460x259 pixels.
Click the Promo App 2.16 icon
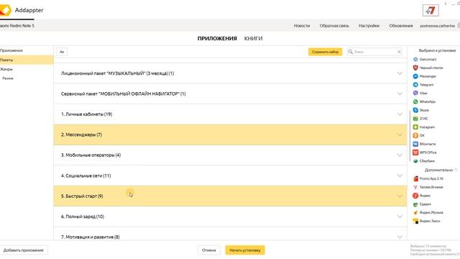(415, 178)
